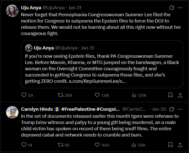View analytics showing 121K views
Image resolution: width=189 pixels, height=153 pixels.
134,95
